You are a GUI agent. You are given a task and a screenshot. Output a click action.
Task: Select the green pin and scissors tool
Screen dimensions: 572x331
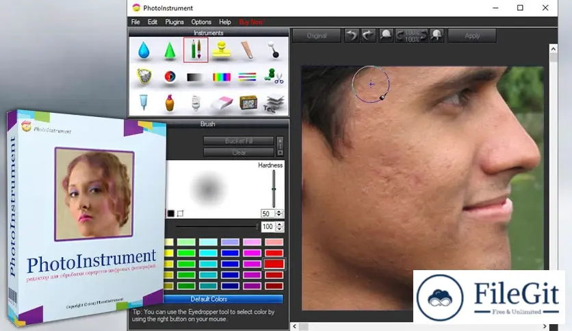[274, 76]
